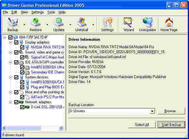Open the Uninstall button's dropdown arrow

click(x=93, y=25)
